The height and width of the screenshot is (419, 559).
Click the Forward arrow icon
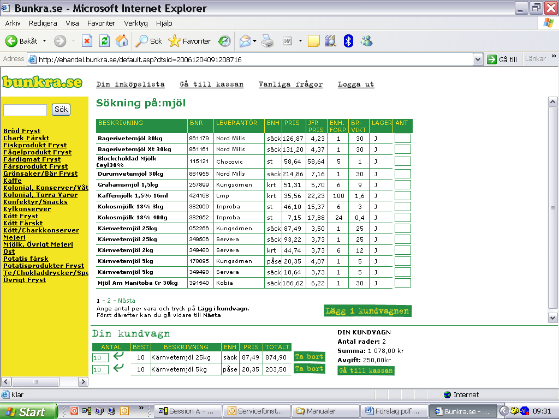[60, 41]
